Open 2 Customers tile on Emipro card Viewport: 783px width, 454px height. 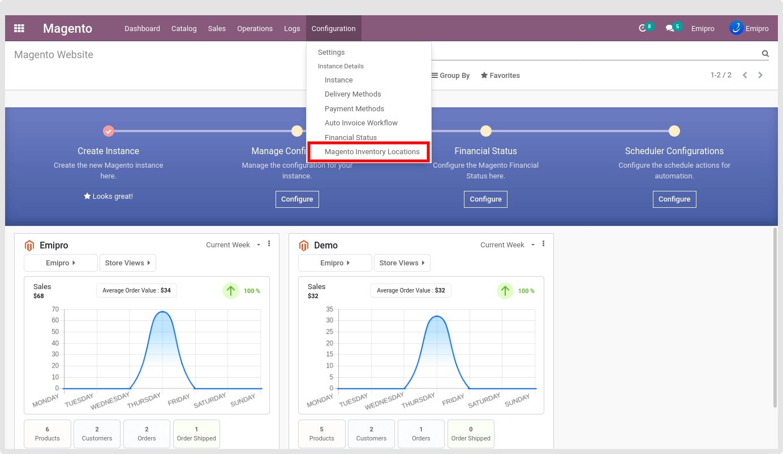coord(97,434)
